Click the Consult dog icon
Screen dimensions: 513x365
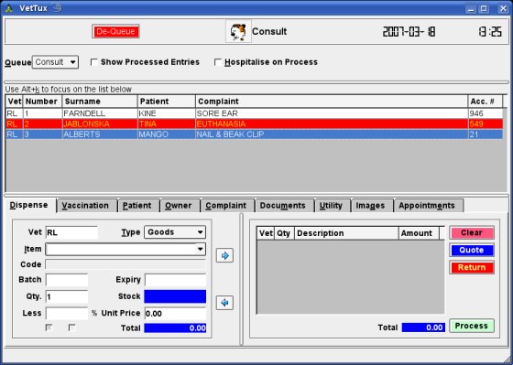(x=238, y=31)
